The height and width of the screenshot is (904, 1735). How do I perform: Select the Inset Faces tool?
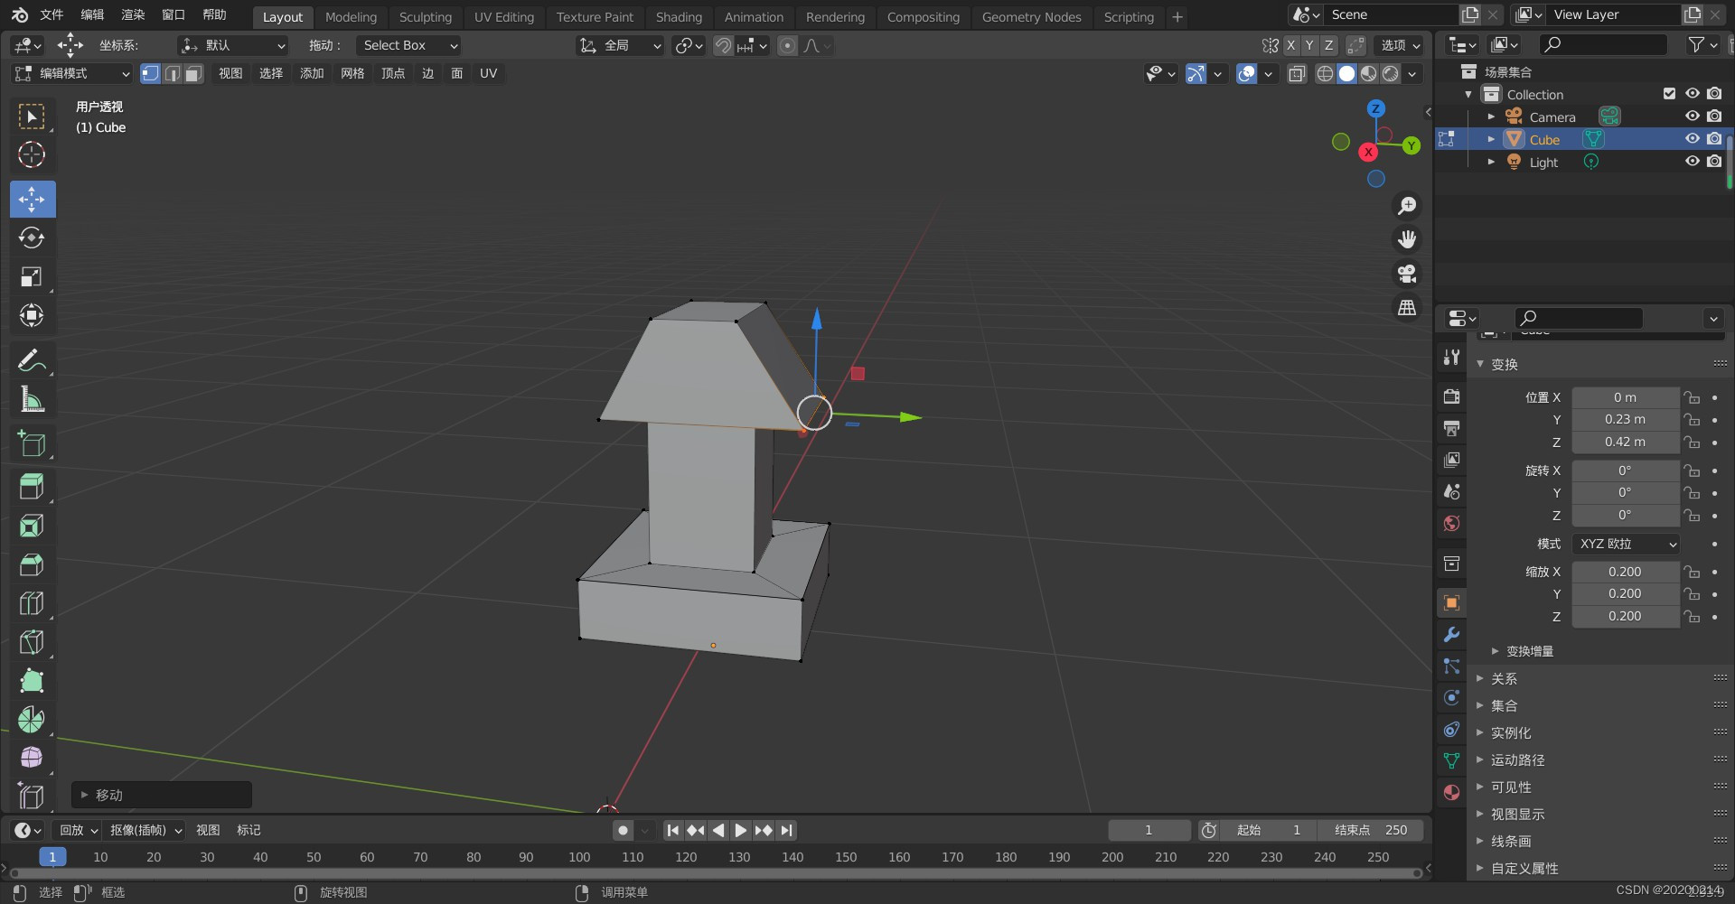pos(32,526)
